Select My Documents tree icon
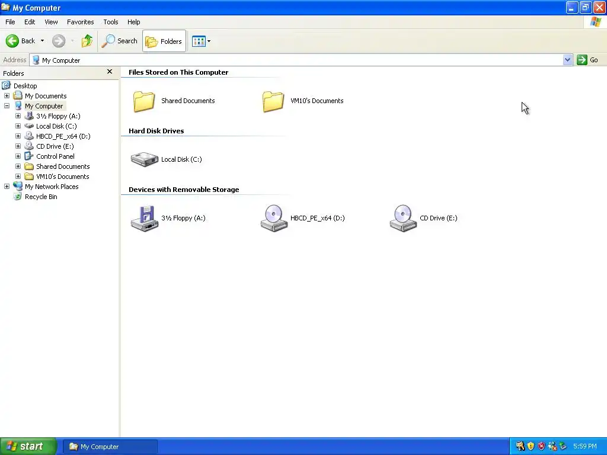 [18, 95]
